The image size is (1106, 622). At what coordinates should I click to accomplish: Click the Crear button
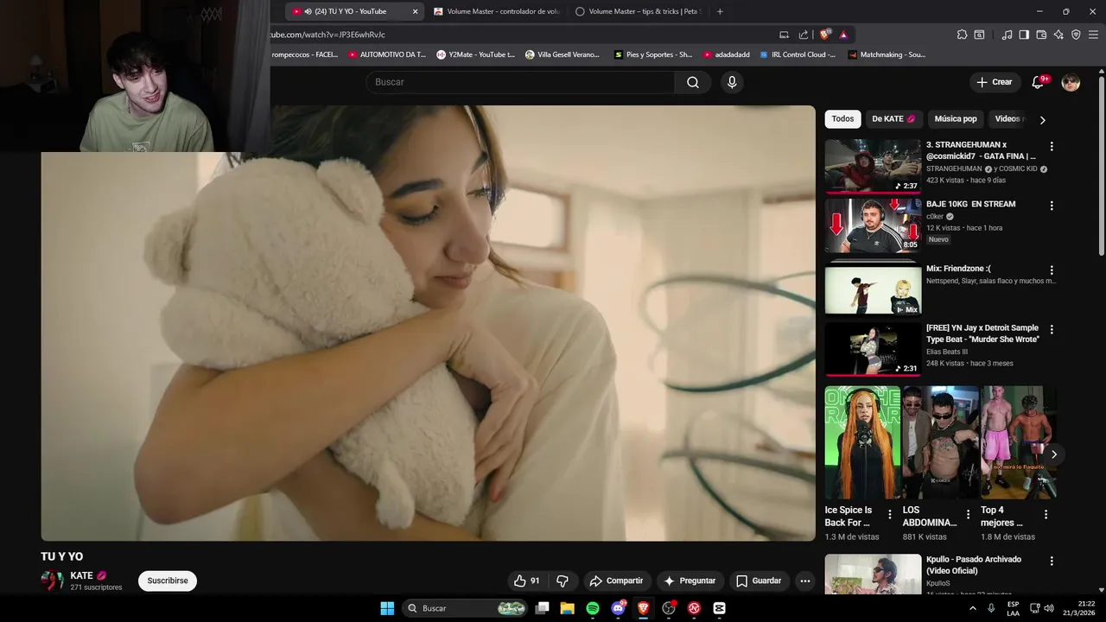pyautogui.click(x=994, y=82)
